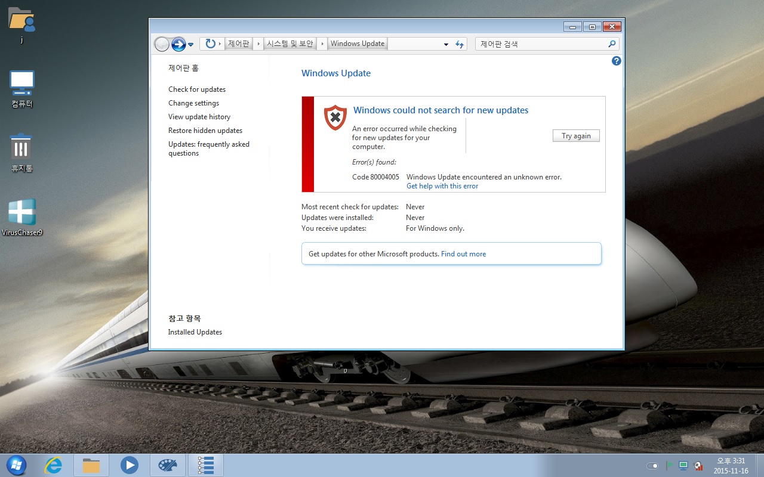
Task: Select the Windows Update breadcrumb
Action: coord(358,44)
